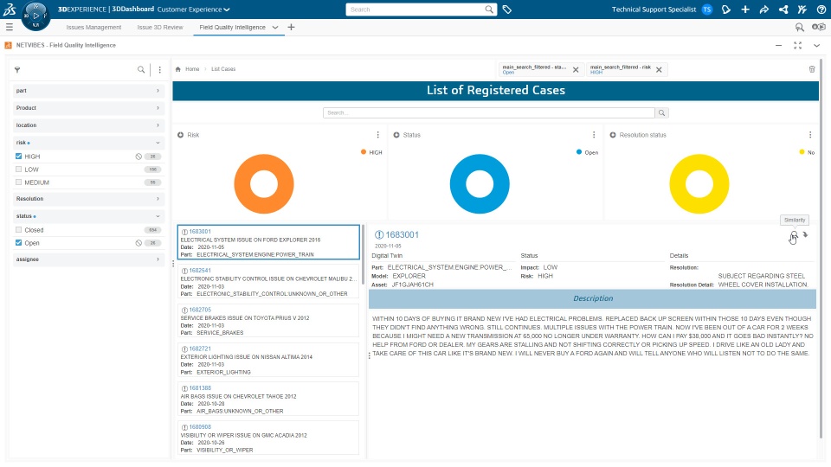Image resolution: width=831 pixels, height=467 pixels.
Task: Click the exclude icon on Open status row
Action: point(138,243)
